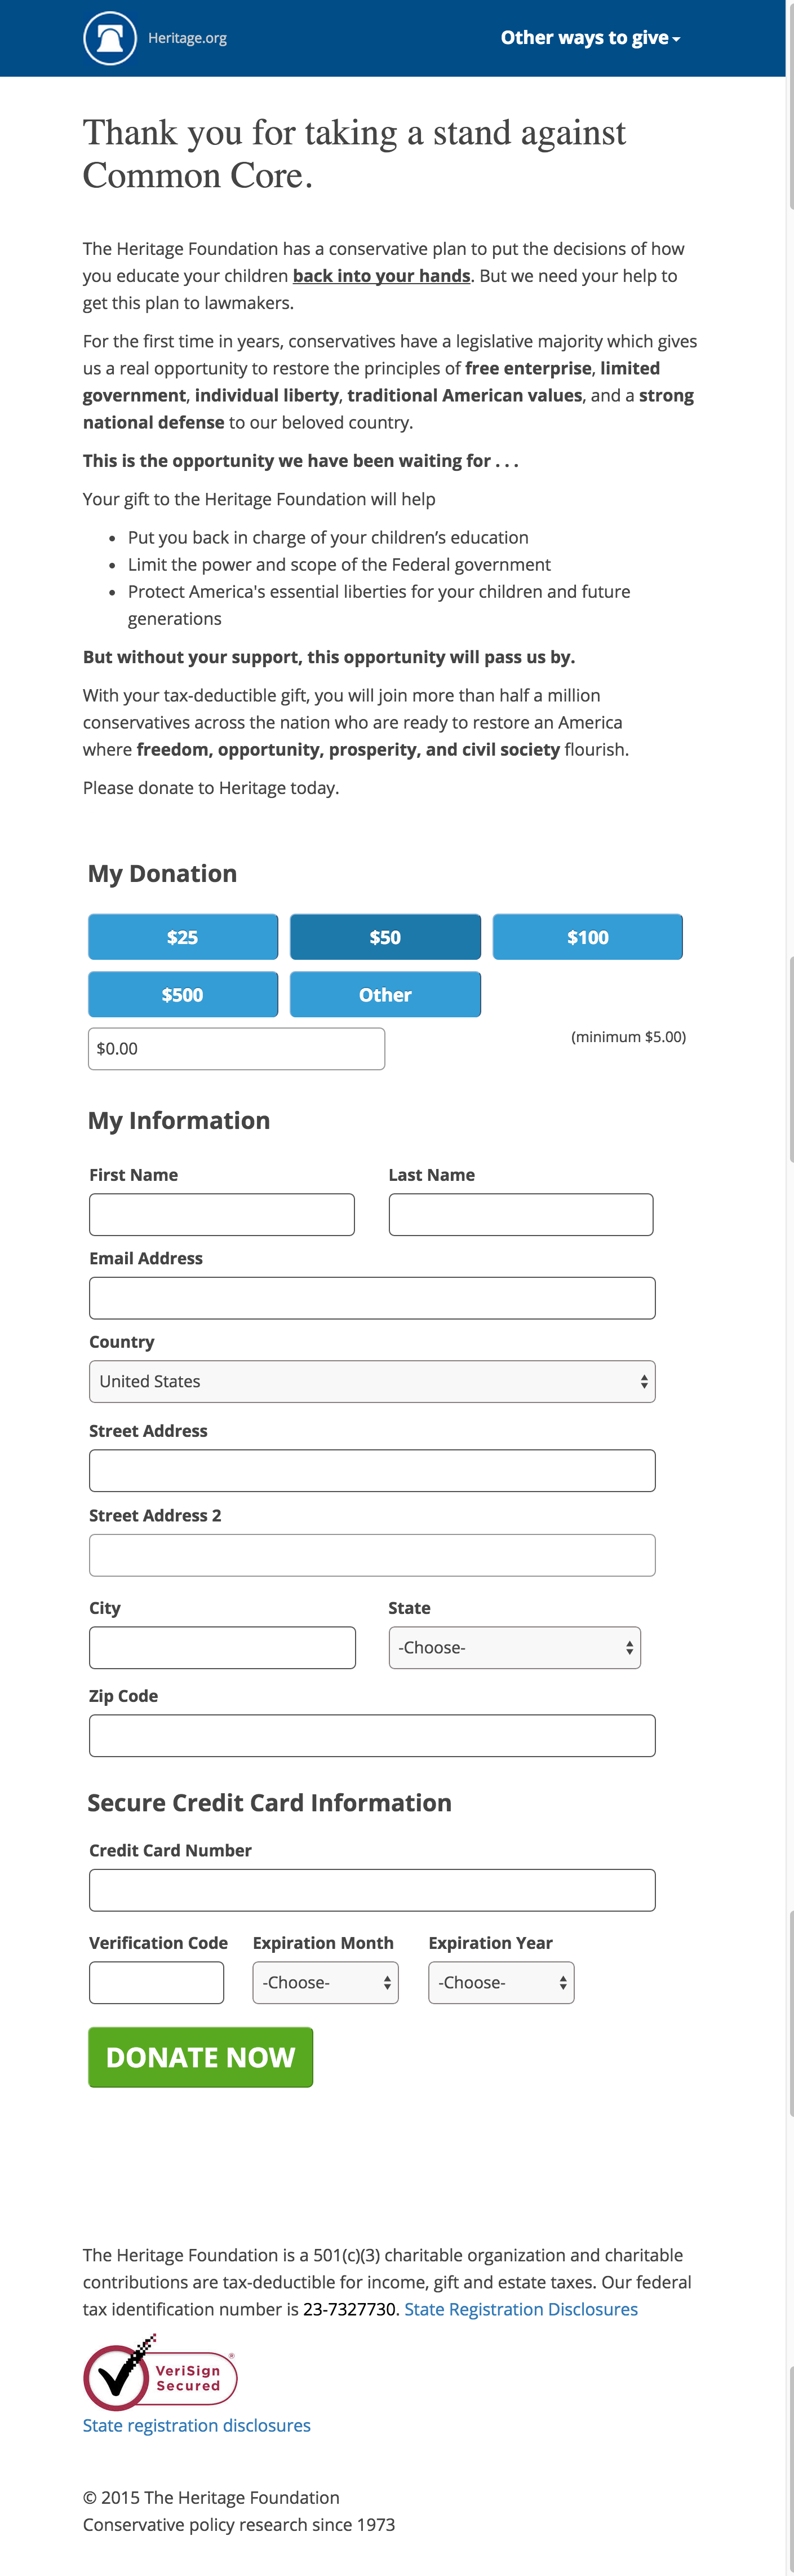Image resolution: width=794 pixels, height=2576 pixels.
Task: Focus the Credit Card Number field
Action: coord(371,1890)
